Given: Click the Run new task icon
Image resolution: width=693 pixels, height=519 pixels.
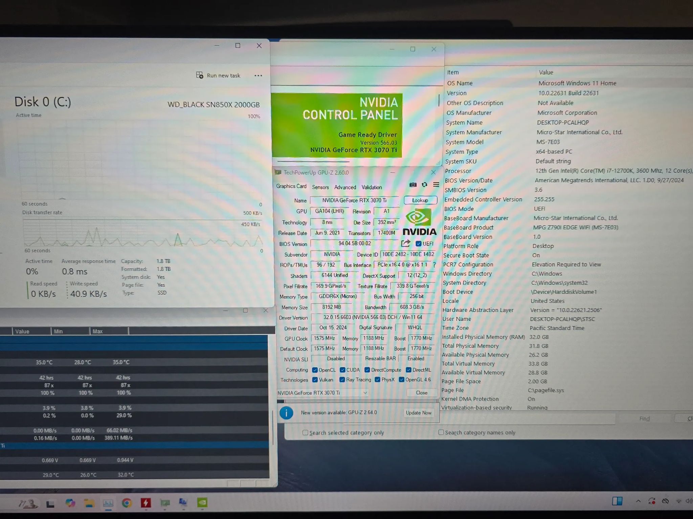Looking at the screenshot, I should click(x=200, y=75).
